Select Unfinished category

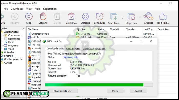(x=9, y=52)
